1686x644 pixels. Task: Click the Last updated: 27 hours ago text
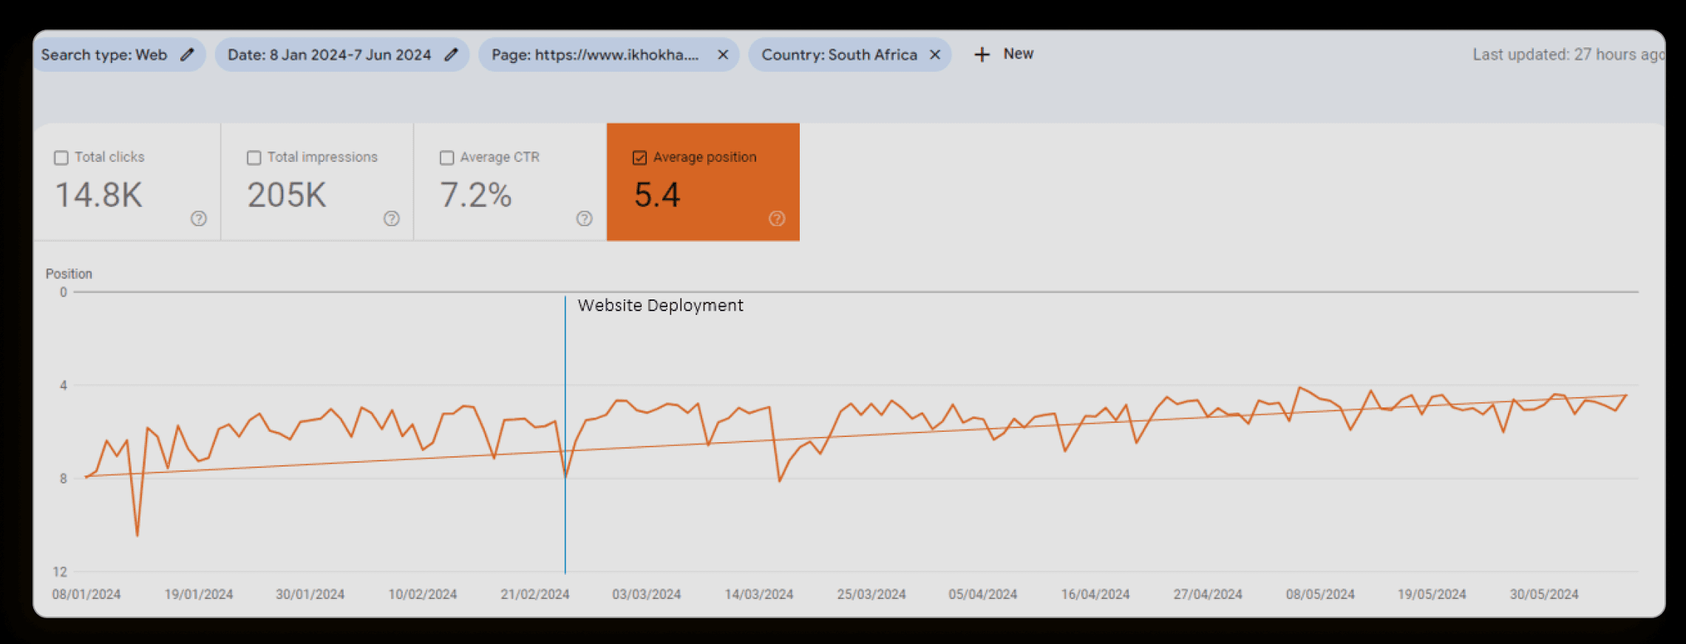(x=1568, y=55)
